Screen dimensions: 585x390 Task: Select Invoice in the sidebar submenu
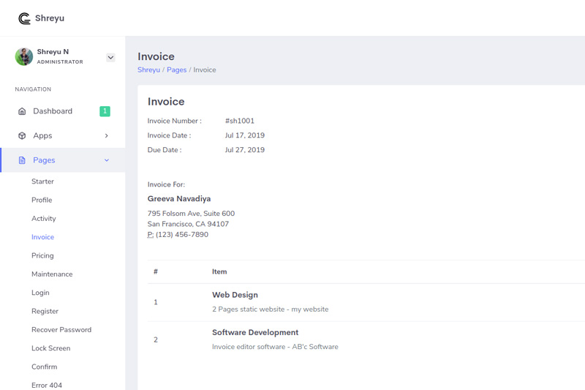point(42,237)
